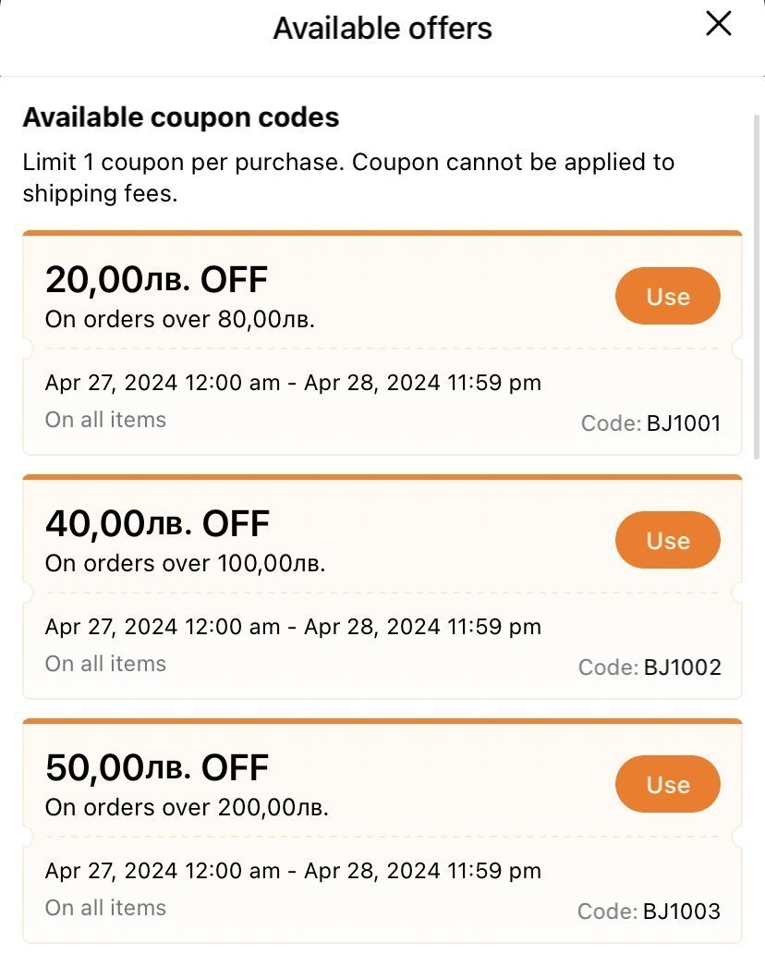Click the validity dates of the BJ1002 coupon

(x=293, y=627)
